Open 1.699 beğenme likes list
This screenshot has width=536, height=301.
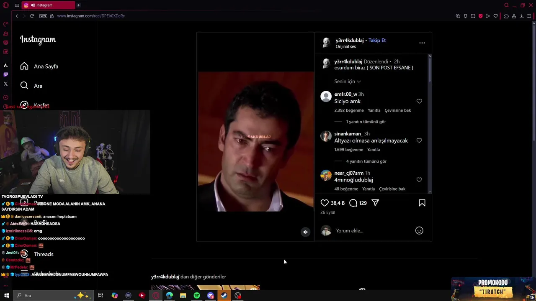(x=348, y=150)
